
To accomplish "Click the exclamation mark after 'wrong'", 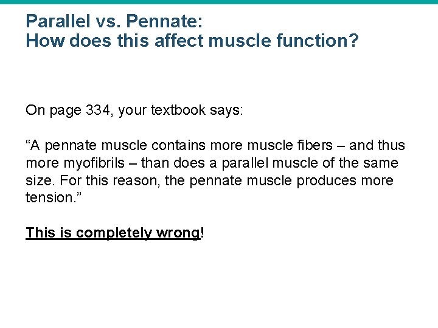I will tap(202, 233).
